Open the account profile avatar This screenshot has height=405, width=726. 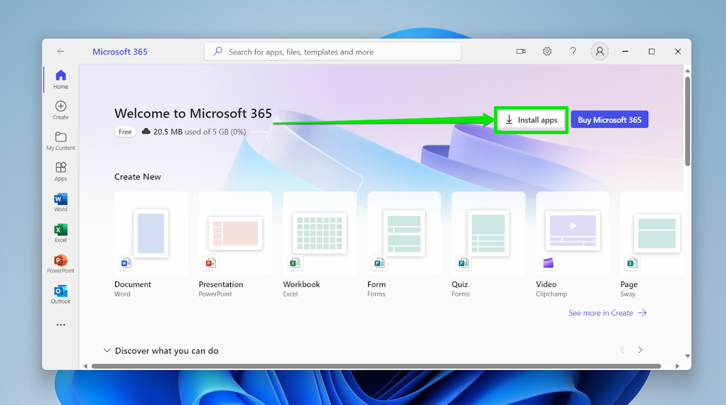[x=599, y=51]
